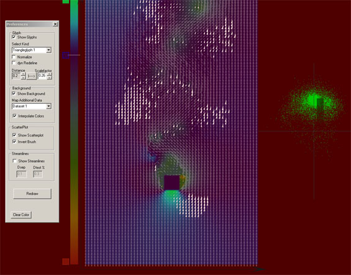Enable Show Streamlines
Viewport: 351px width, 275px height.
tap(15, 161)
